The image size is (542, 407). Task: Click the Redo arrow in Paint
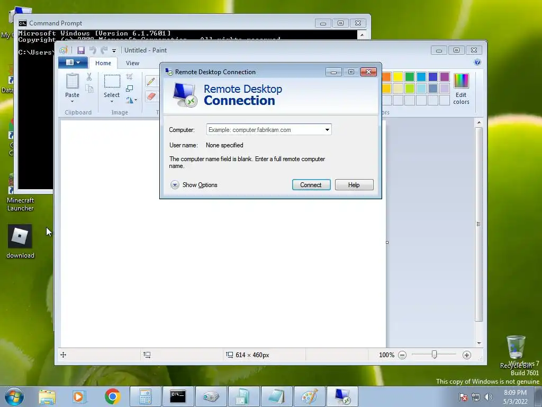(104, 50)
